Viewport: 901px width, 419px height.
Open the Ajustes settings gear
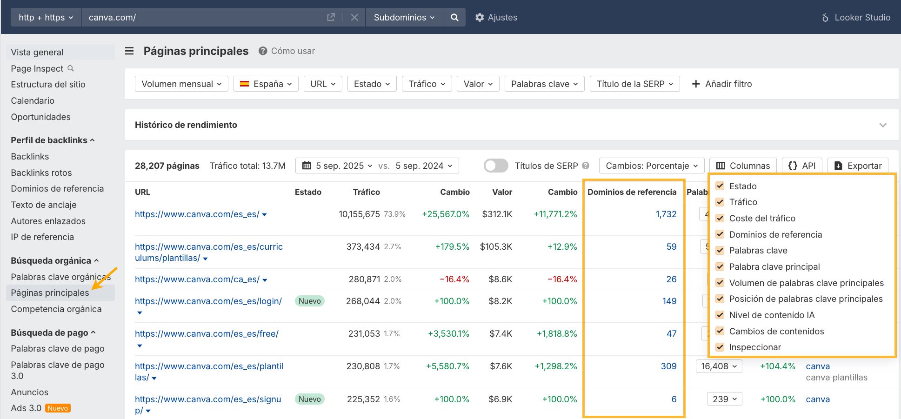(x=480, y=17)
